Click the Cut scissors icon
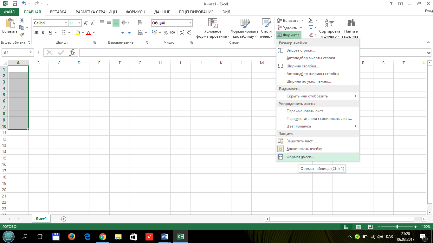The width and height of the screenshot is (433, 243). 22,20
